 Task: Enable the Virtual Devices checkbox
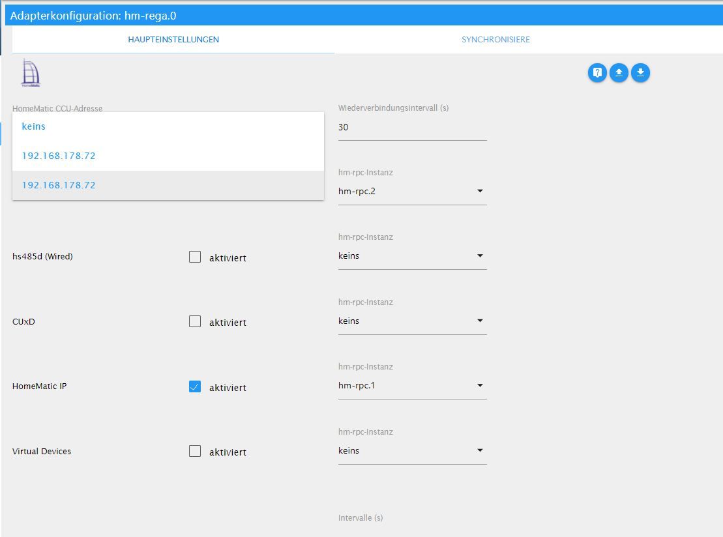click(195, 451)
